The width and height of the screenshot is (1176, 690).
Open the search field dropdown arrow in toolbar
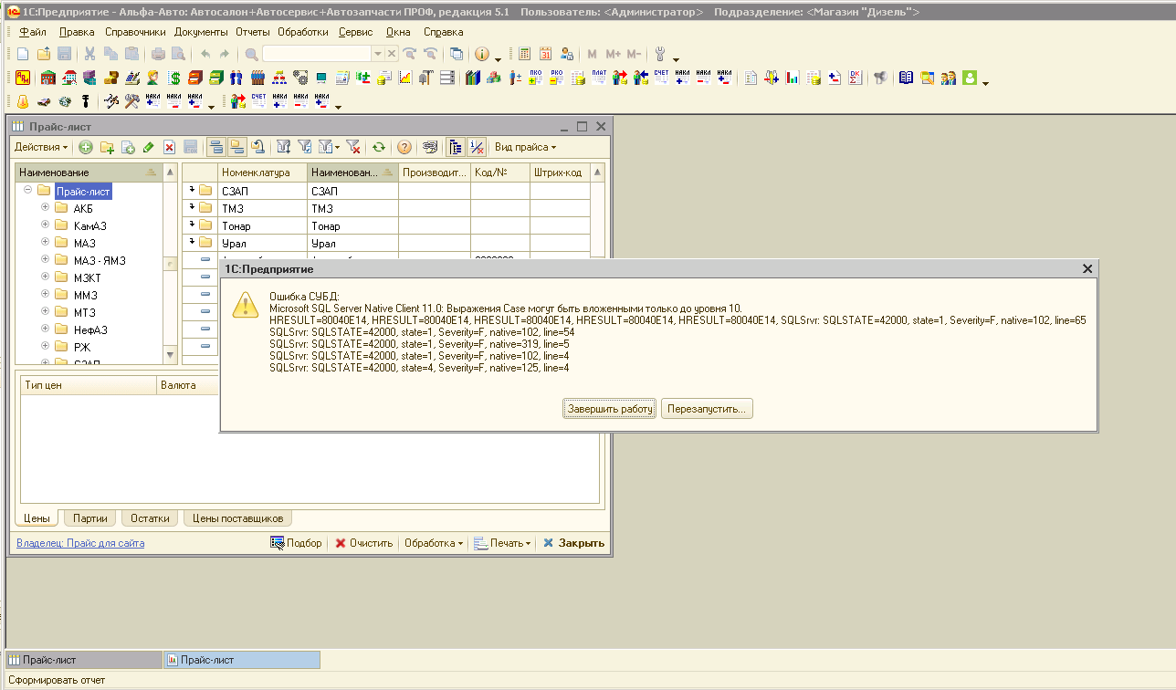(x=378, y=54)
